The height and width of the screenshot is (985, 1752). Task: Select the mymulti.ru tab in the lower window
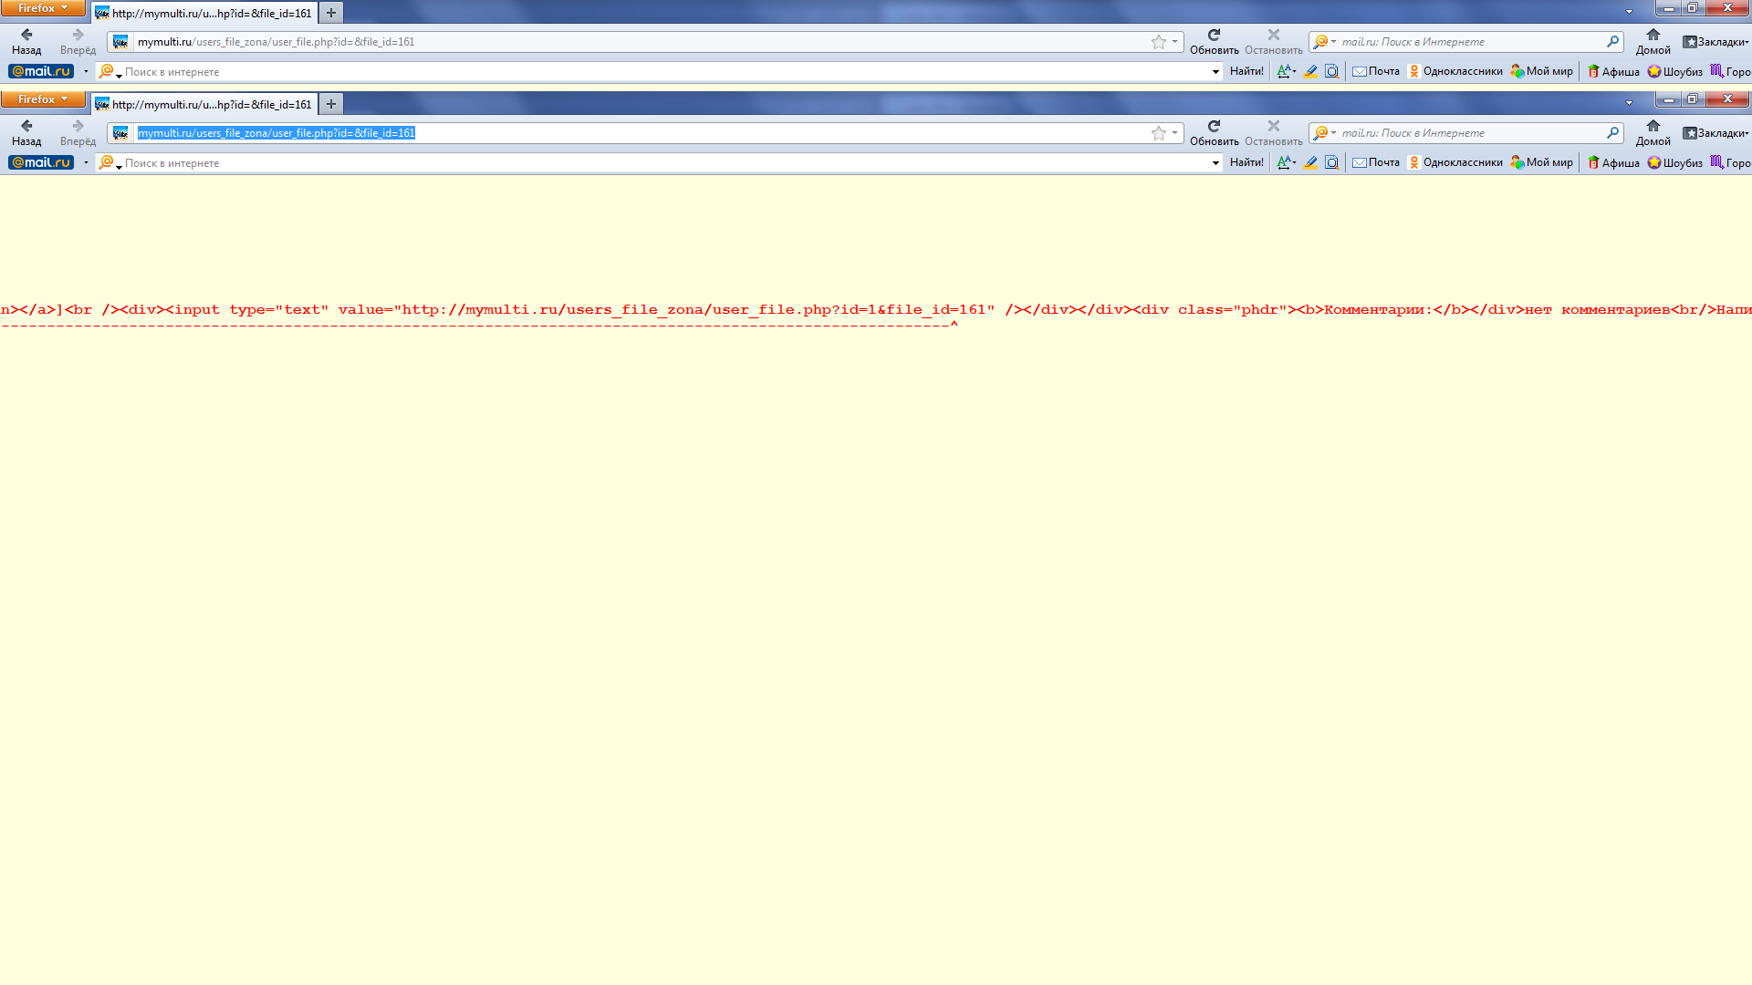click(x=204, y=104)
